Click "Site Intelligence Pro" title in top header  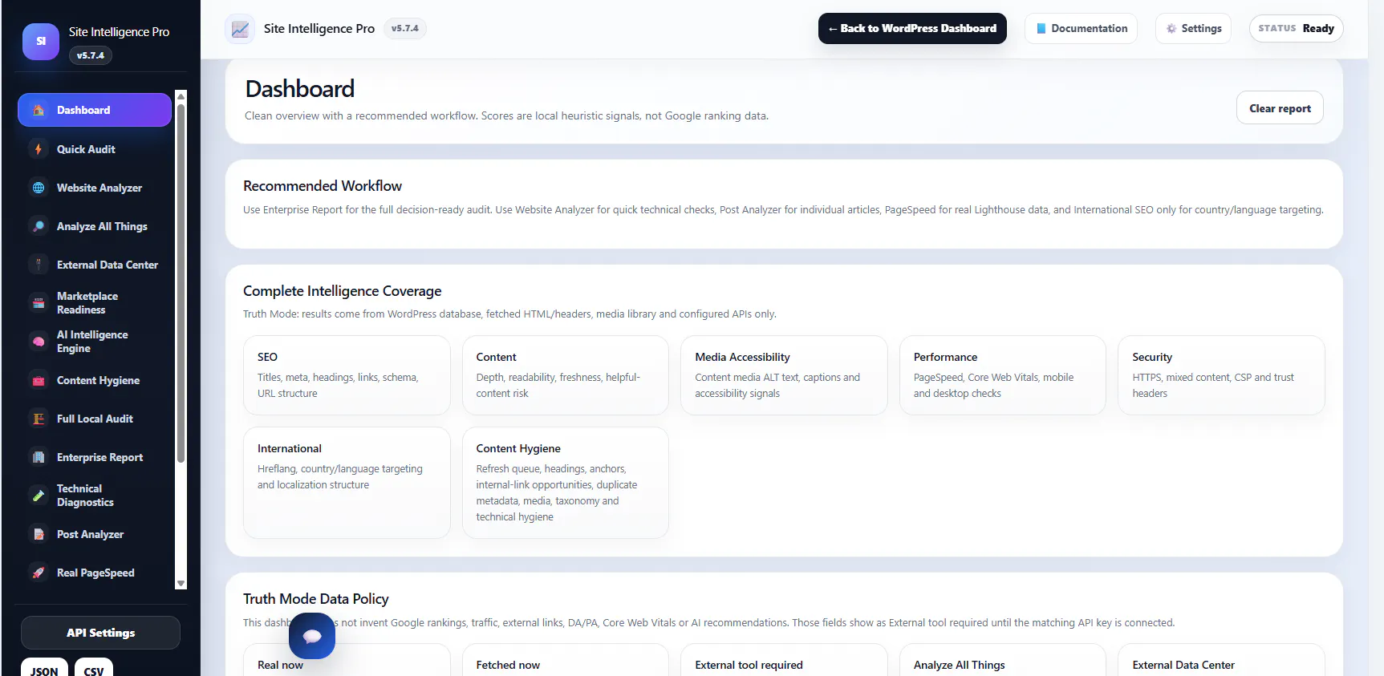[319, 29]
